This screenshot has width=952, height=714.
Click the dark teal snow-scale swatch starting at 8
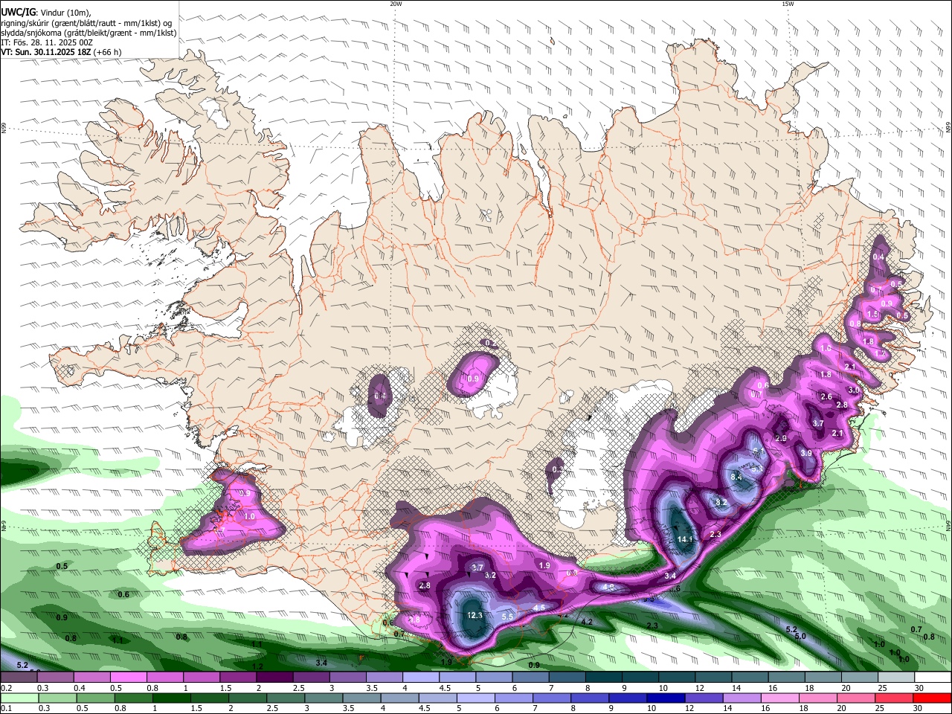pos(604,678)
